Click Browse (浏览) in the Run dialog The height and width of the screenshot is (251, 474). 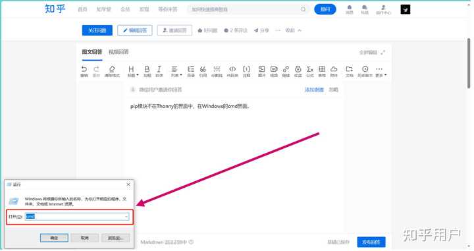tap(115, 238)
